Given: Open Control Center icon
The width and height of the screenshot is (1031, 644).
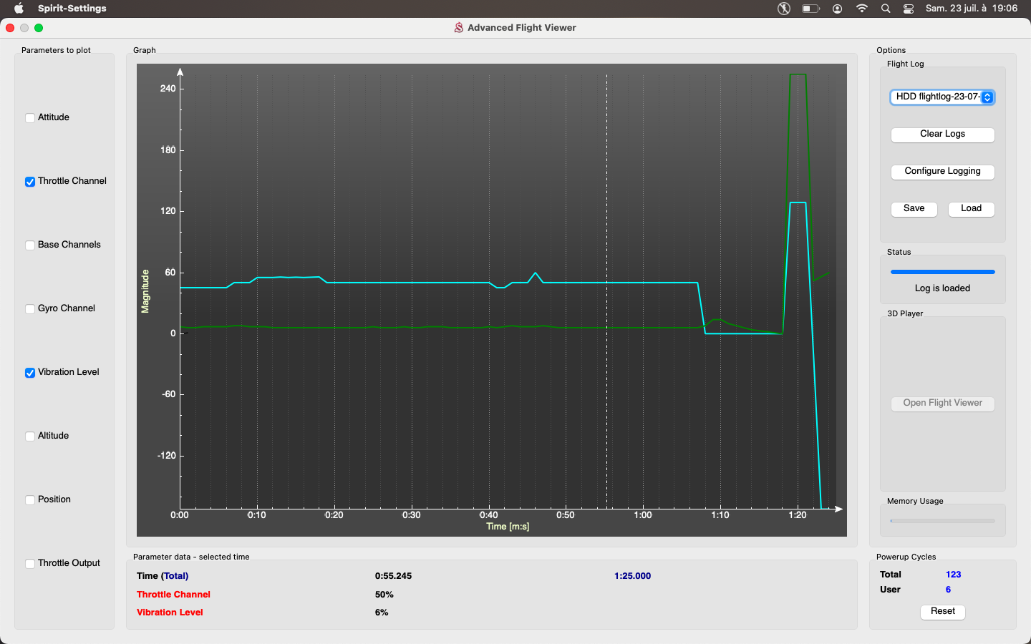Looking at the screenshot, I should pos(909,9).
